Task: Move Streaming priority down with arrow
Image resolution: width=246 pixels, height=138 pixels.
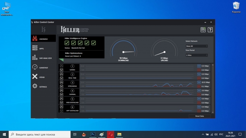Action: click(x=61, y=86)
